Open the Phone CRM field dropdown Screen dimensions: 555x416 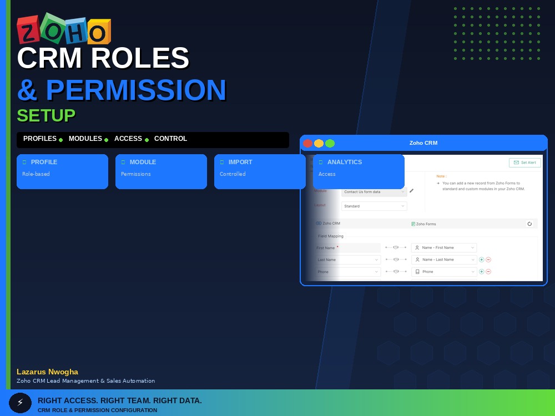point(347,272)
